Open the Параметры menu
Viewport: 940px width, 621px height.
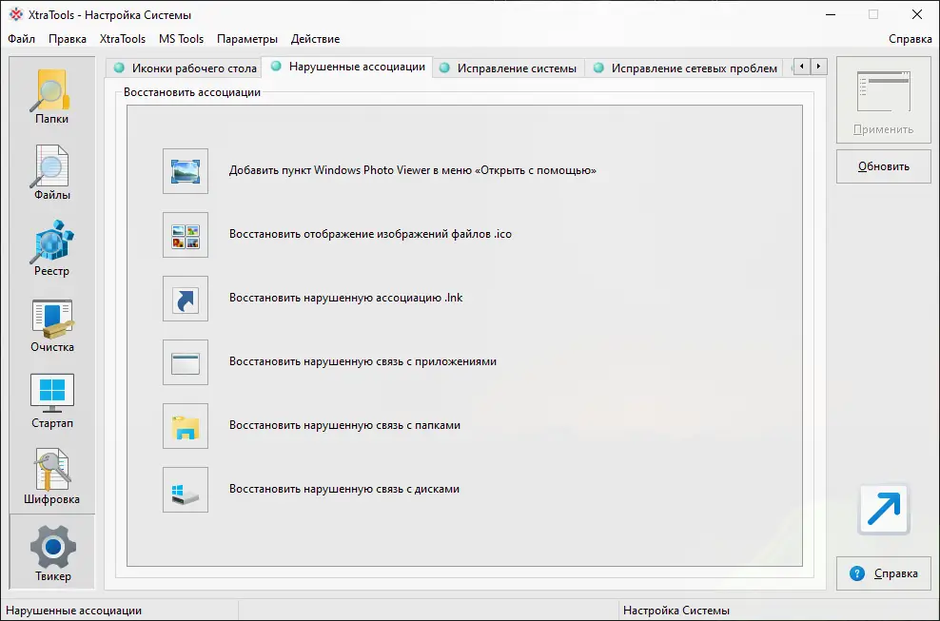pos(247,39)
